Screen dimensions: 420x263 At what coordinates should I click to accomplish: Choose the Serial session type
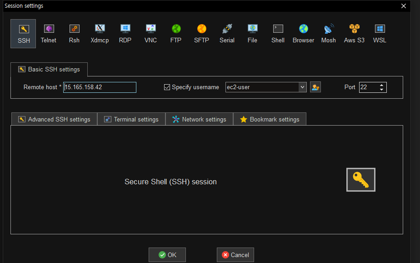coord(227,34)
